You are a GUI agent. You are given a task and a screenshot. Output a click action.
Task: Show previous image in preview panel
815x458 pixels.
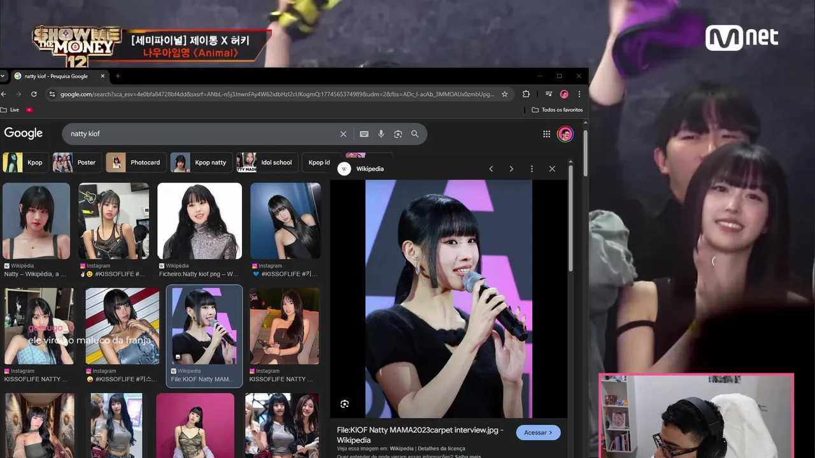(x=491, y=169)
